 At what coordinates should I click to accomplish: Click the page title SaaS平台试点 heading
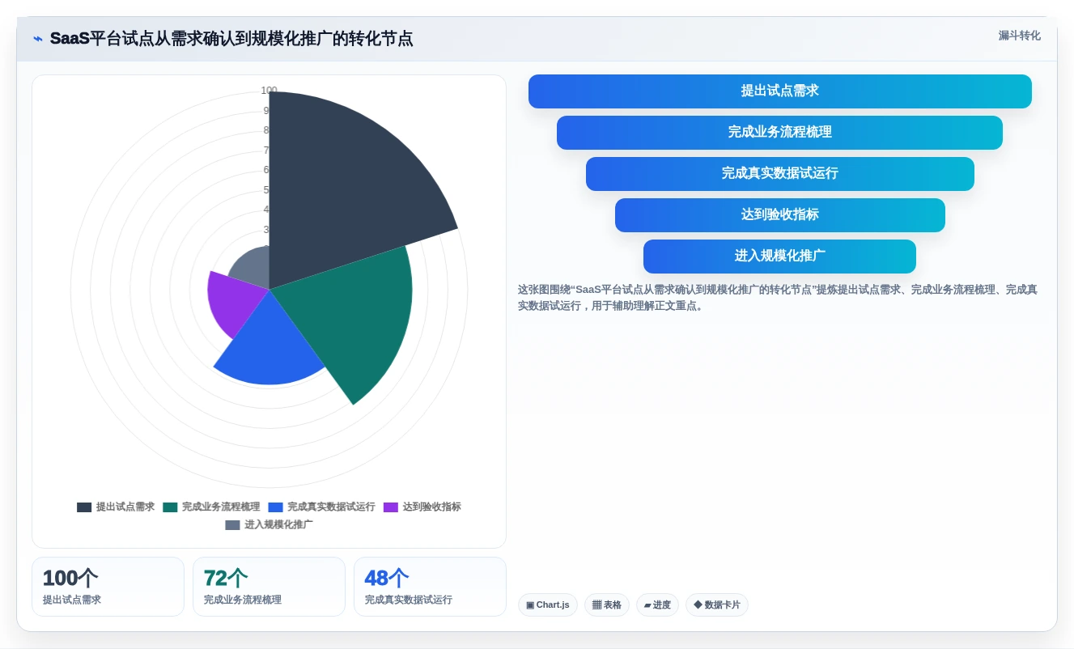(231, 39)
